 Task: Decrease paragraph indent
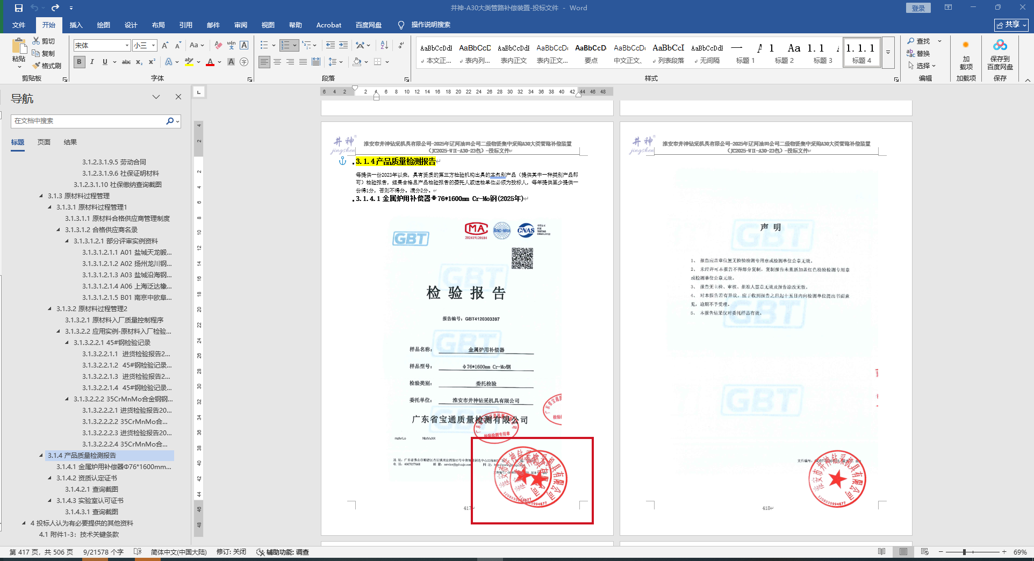[x=331, y=46]
